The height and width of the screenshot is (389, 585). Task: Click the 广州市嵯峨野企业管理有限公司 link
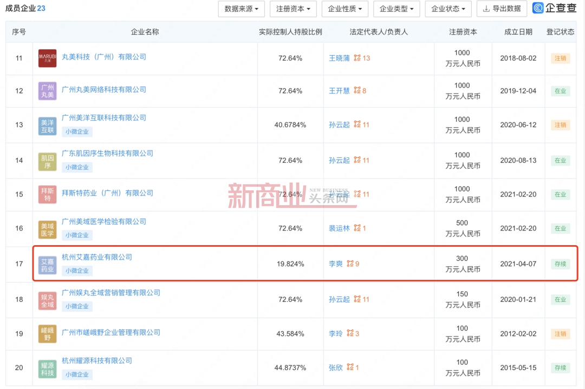coord(111,332)
